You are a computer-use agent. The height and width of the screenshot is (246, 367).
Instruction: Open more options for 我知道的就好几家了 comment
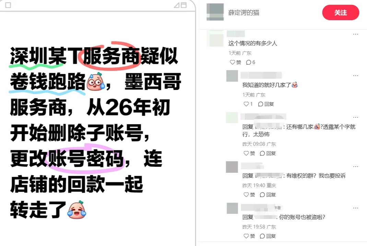tap(356, 76)
